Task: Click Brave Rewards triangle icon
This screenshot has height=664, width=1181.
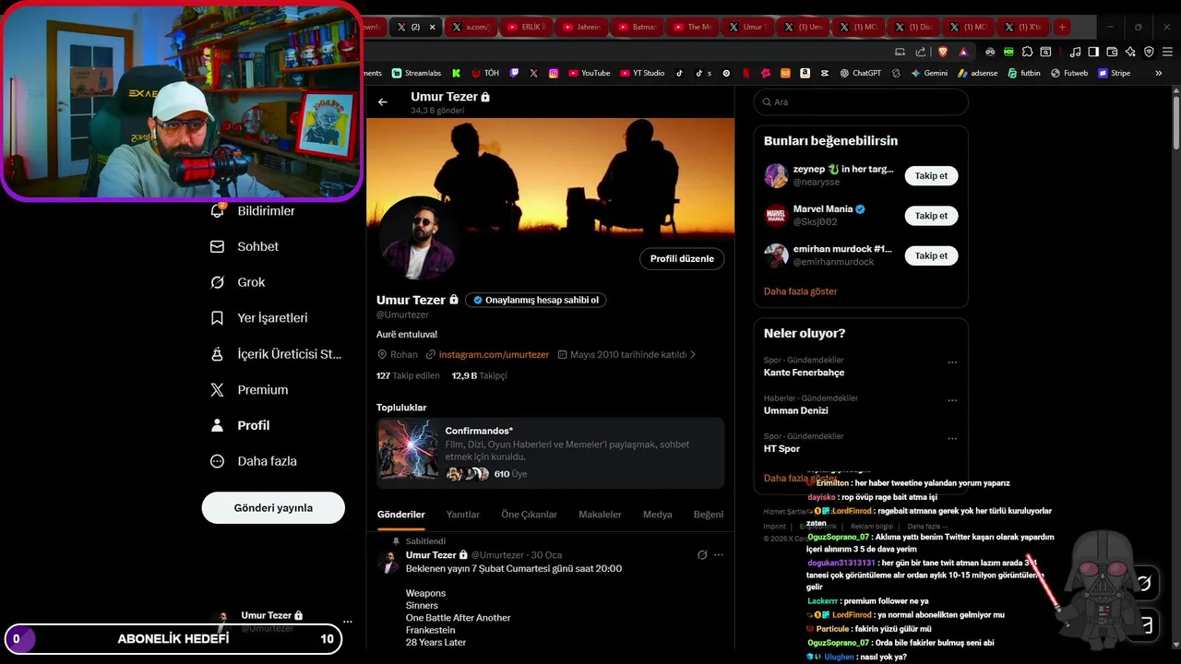Action: tap(963, 52)
